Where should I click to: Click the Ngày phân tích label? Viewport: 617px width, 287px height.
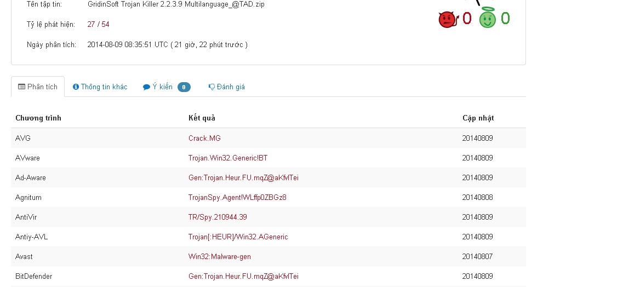(52, 45)
